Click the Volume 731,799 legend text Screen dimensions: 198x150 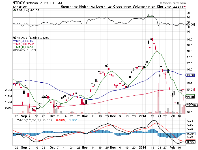point(26,50)
